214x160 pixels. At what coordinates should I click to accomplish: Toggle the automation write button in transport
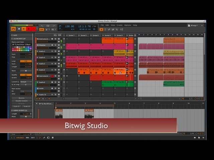[x=33, y=29]
